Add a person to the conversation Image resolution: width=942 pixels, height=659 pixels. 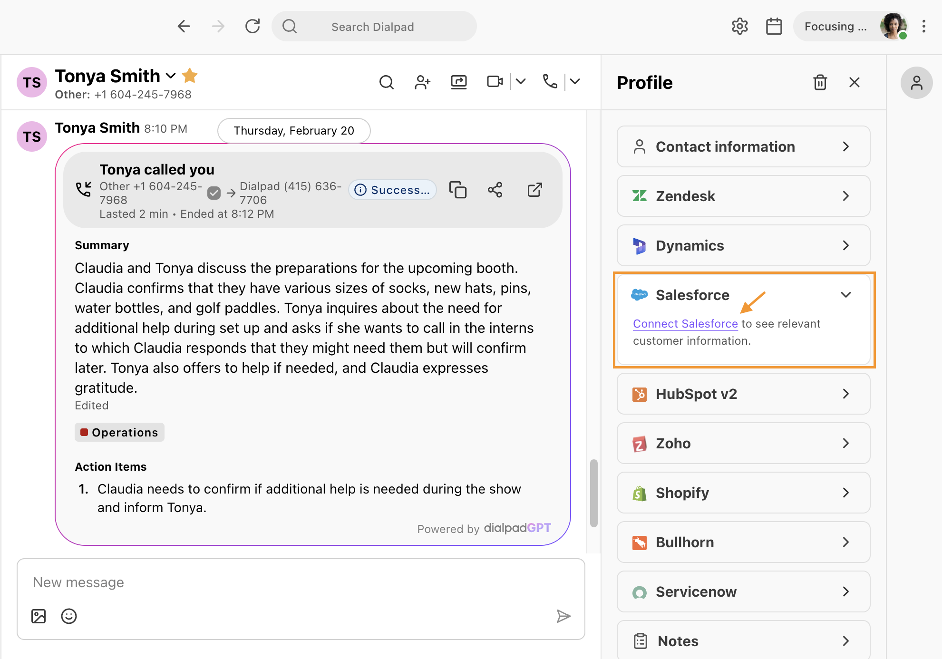click(422, 82)
